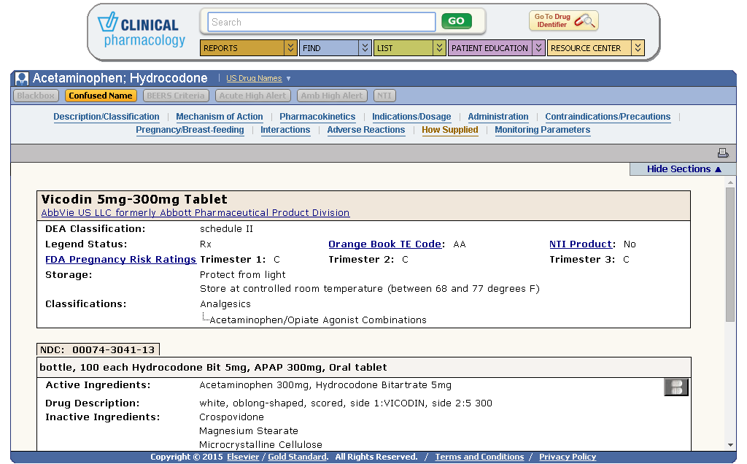
Task: Click the 'schedule II' DEA classification value
Action: tap(226, 229)
